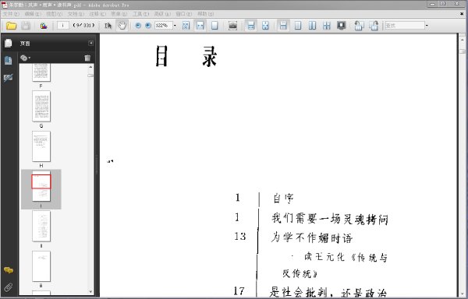Click the full screen monitor icon

pyautogui.click(x=341, y=26)
